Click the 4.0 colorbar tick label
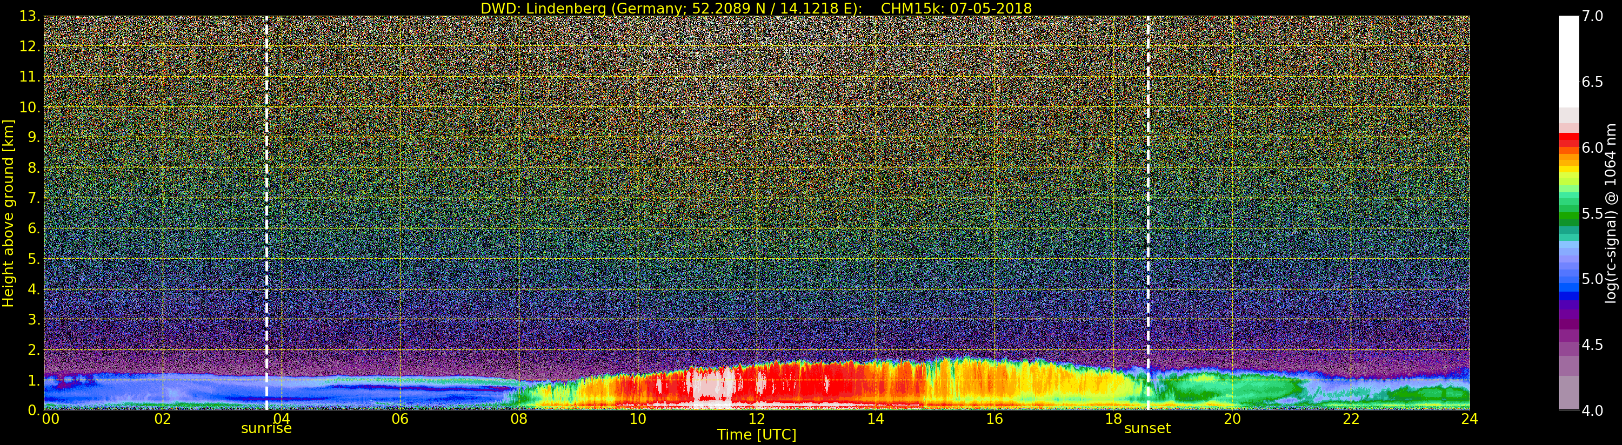1622x445 pixels. pos(1592,410)
